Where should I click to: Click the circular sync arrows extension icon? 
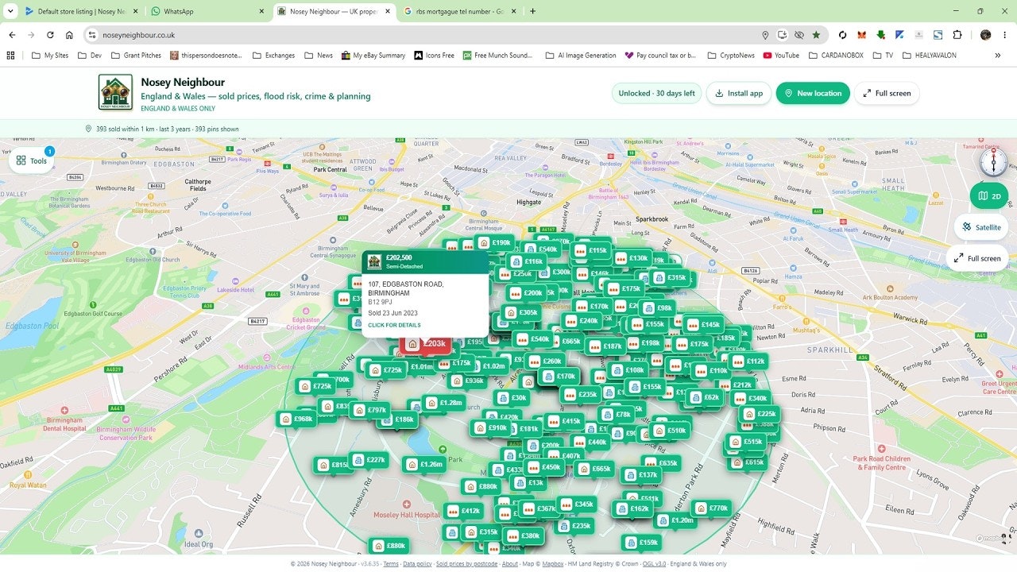(843, 35)
